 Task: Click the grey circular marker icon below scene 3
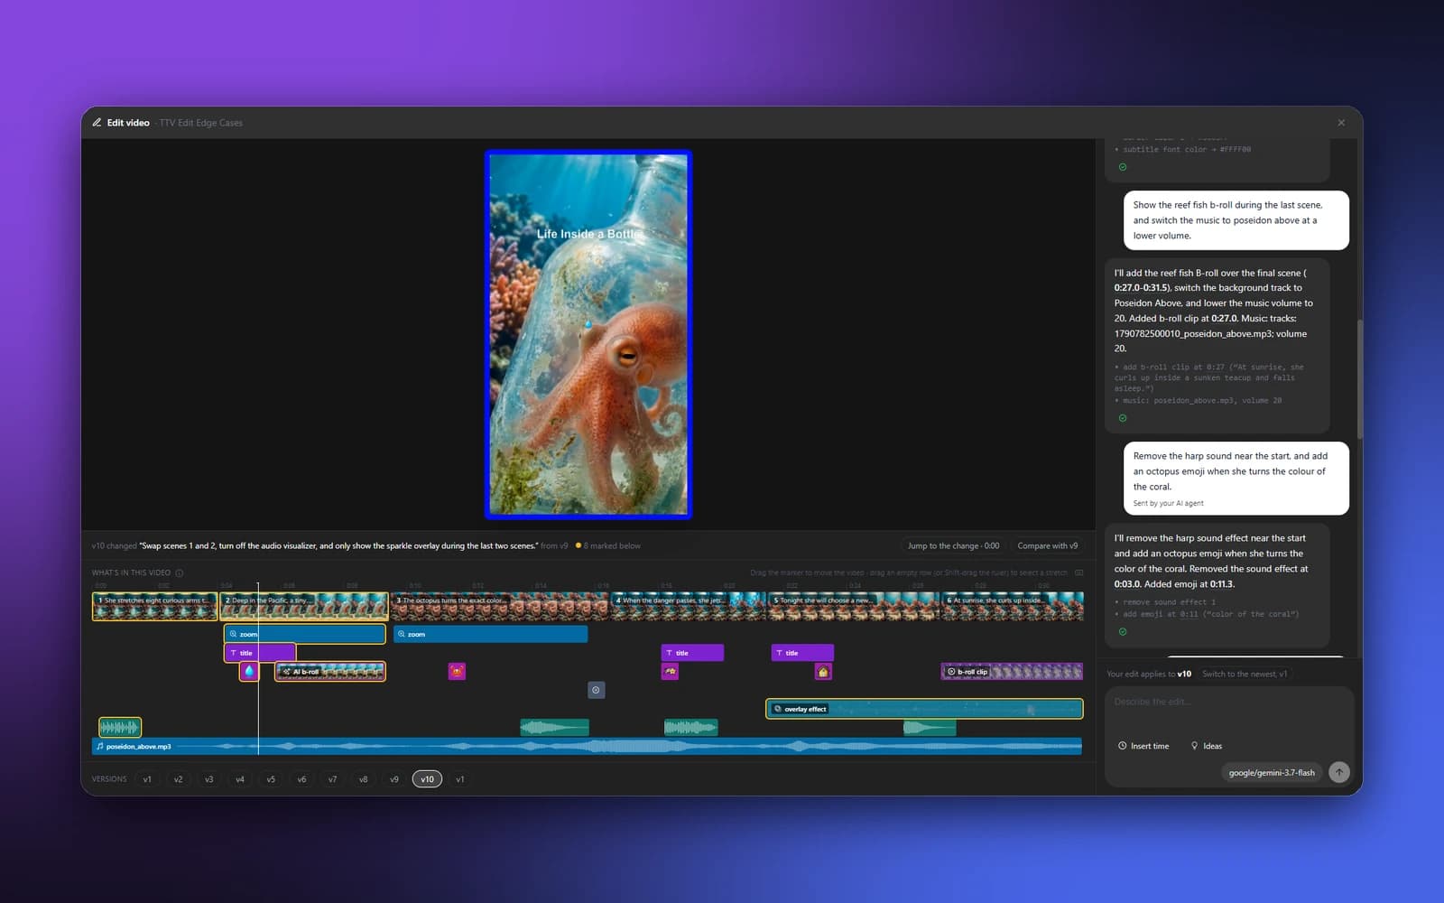[x=596, y=690]
